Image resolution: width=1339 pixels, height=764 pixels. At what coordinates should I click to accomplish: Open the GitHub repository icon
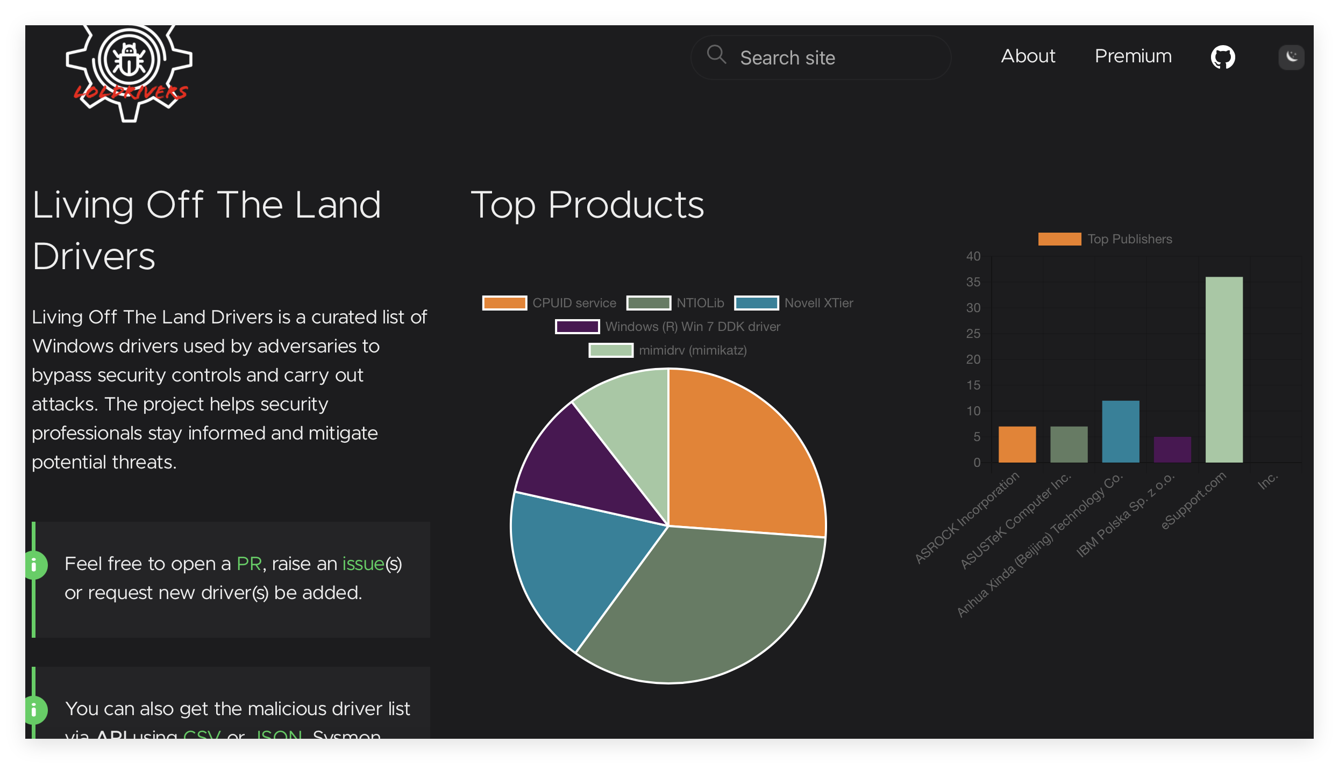(x=1222, y=57)
